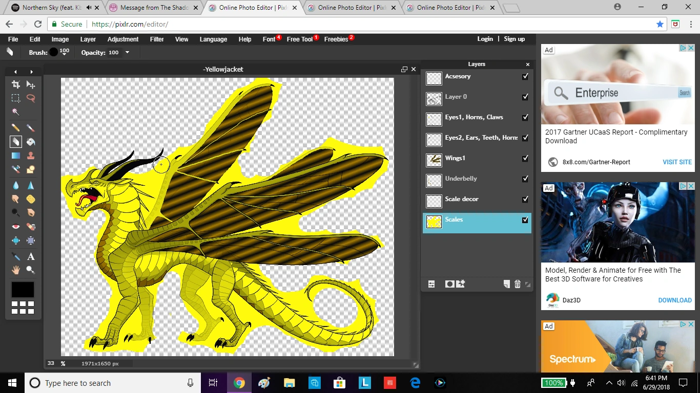Uncheck the Acsesory layer visibility
Image resolution: width=700 pixels, height=393 pixels.
click(x=525, y=76)
